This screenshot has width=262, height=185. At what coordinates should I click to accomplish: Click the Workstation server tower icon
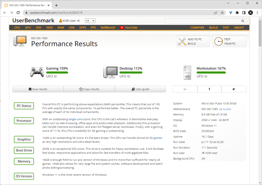point(187,73)
